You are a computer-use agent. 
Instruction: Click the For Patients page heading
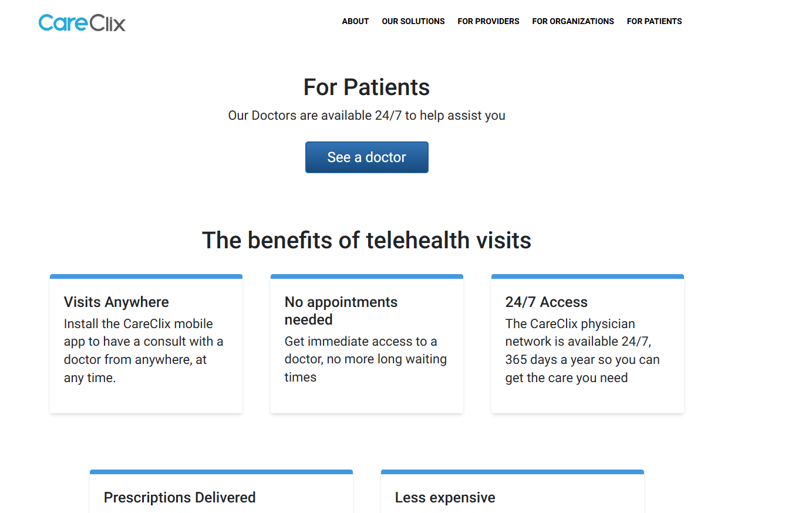(x=367, y=87)
